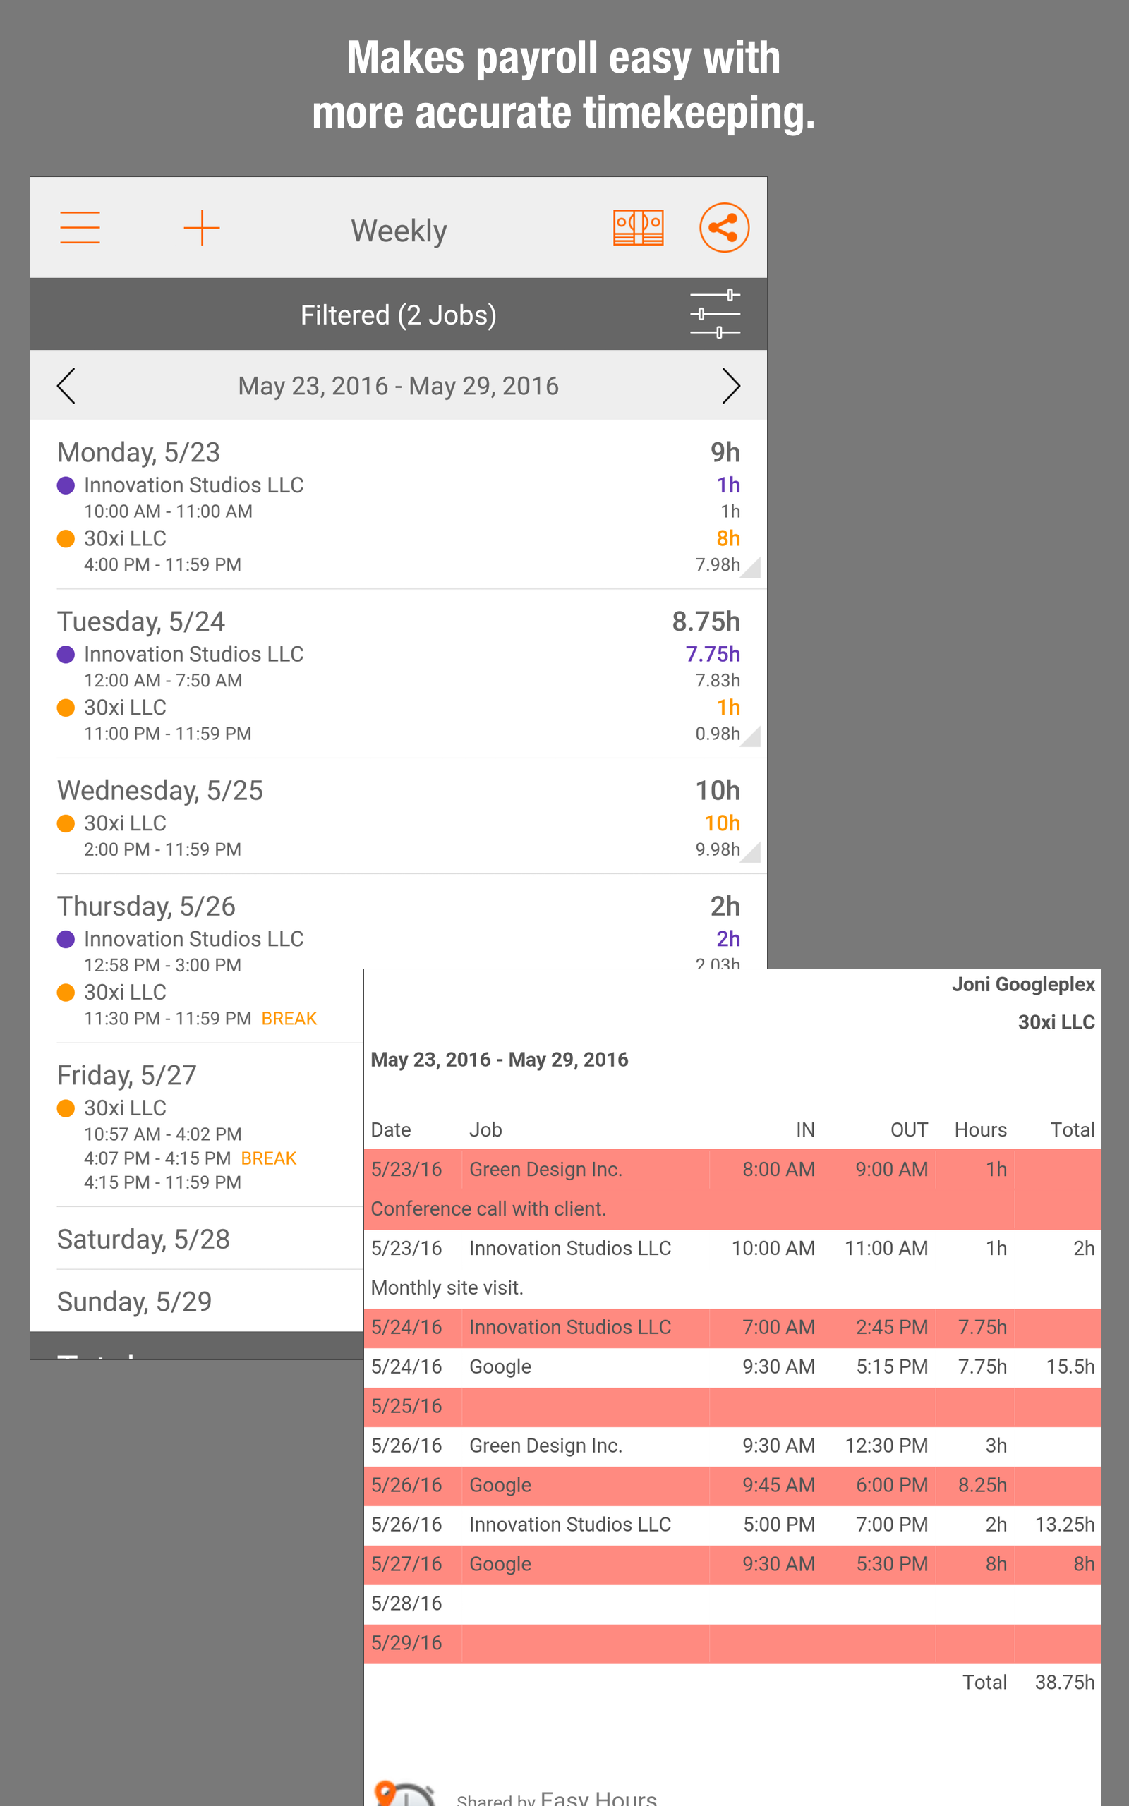Open Friday, 5/27 day header
1129x1806 pixels.
point(127,1075)
